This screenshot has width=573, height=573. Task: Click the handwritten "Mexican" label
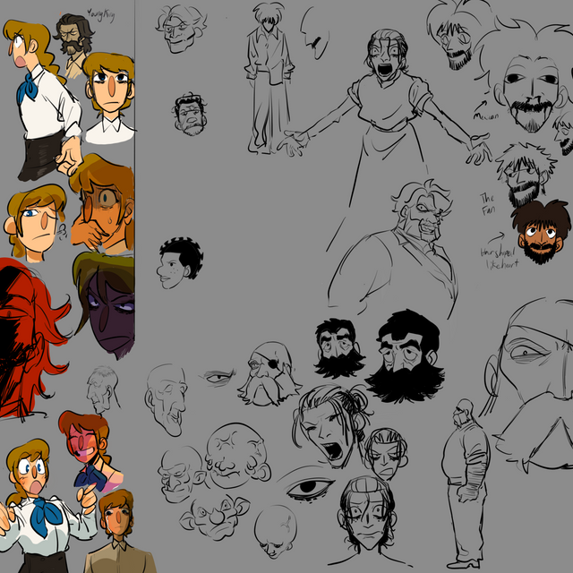point(485,116)
